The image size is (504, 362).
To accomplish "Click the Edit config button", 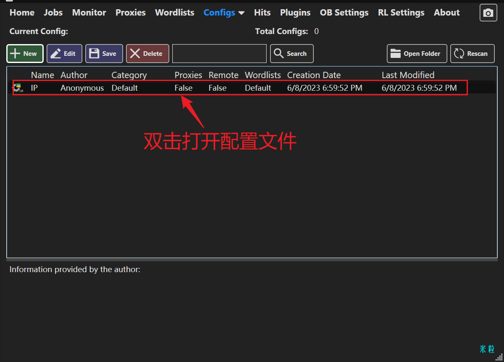I will (64, 54).
